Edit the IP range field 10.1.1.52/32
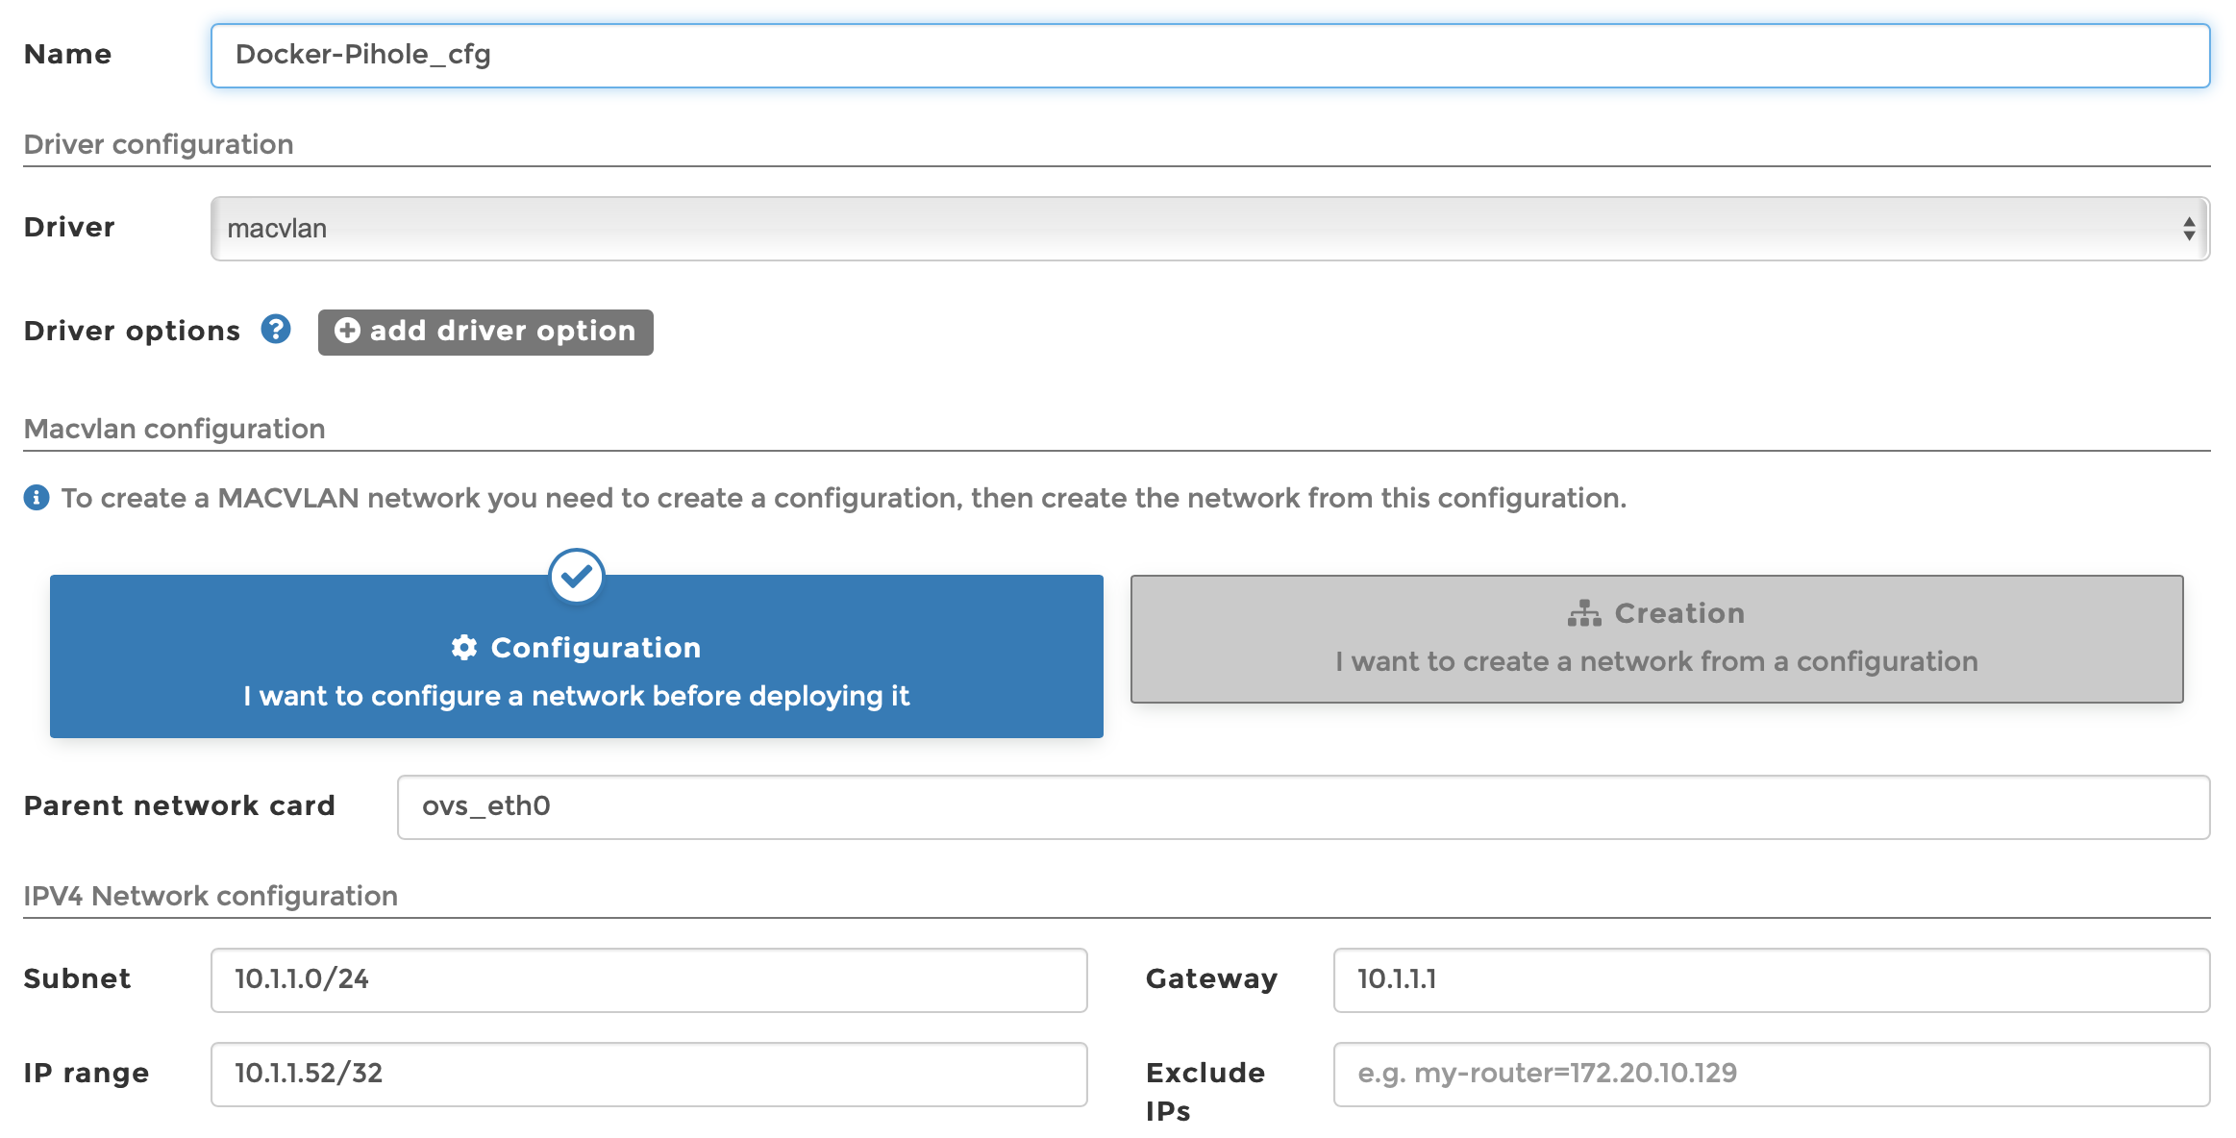Image resolution: width=2236 pixels, height=1138 pixels. point(649,1075)
